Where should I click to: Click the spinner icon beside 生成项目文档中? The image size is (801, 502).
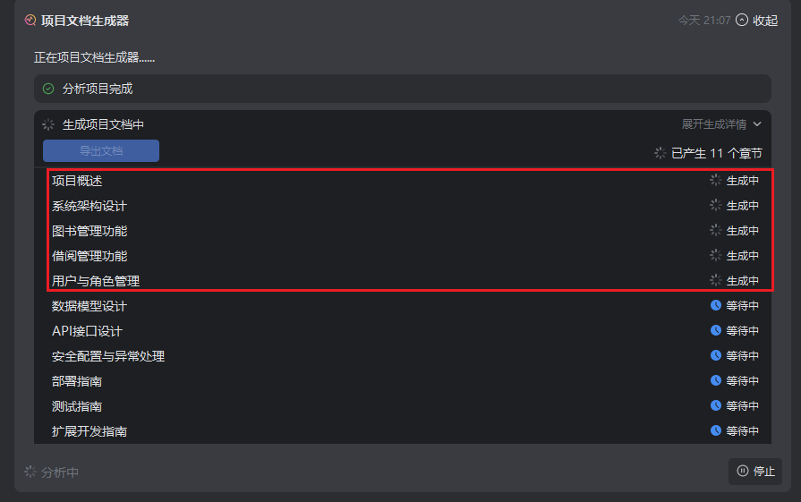[48, 124]
